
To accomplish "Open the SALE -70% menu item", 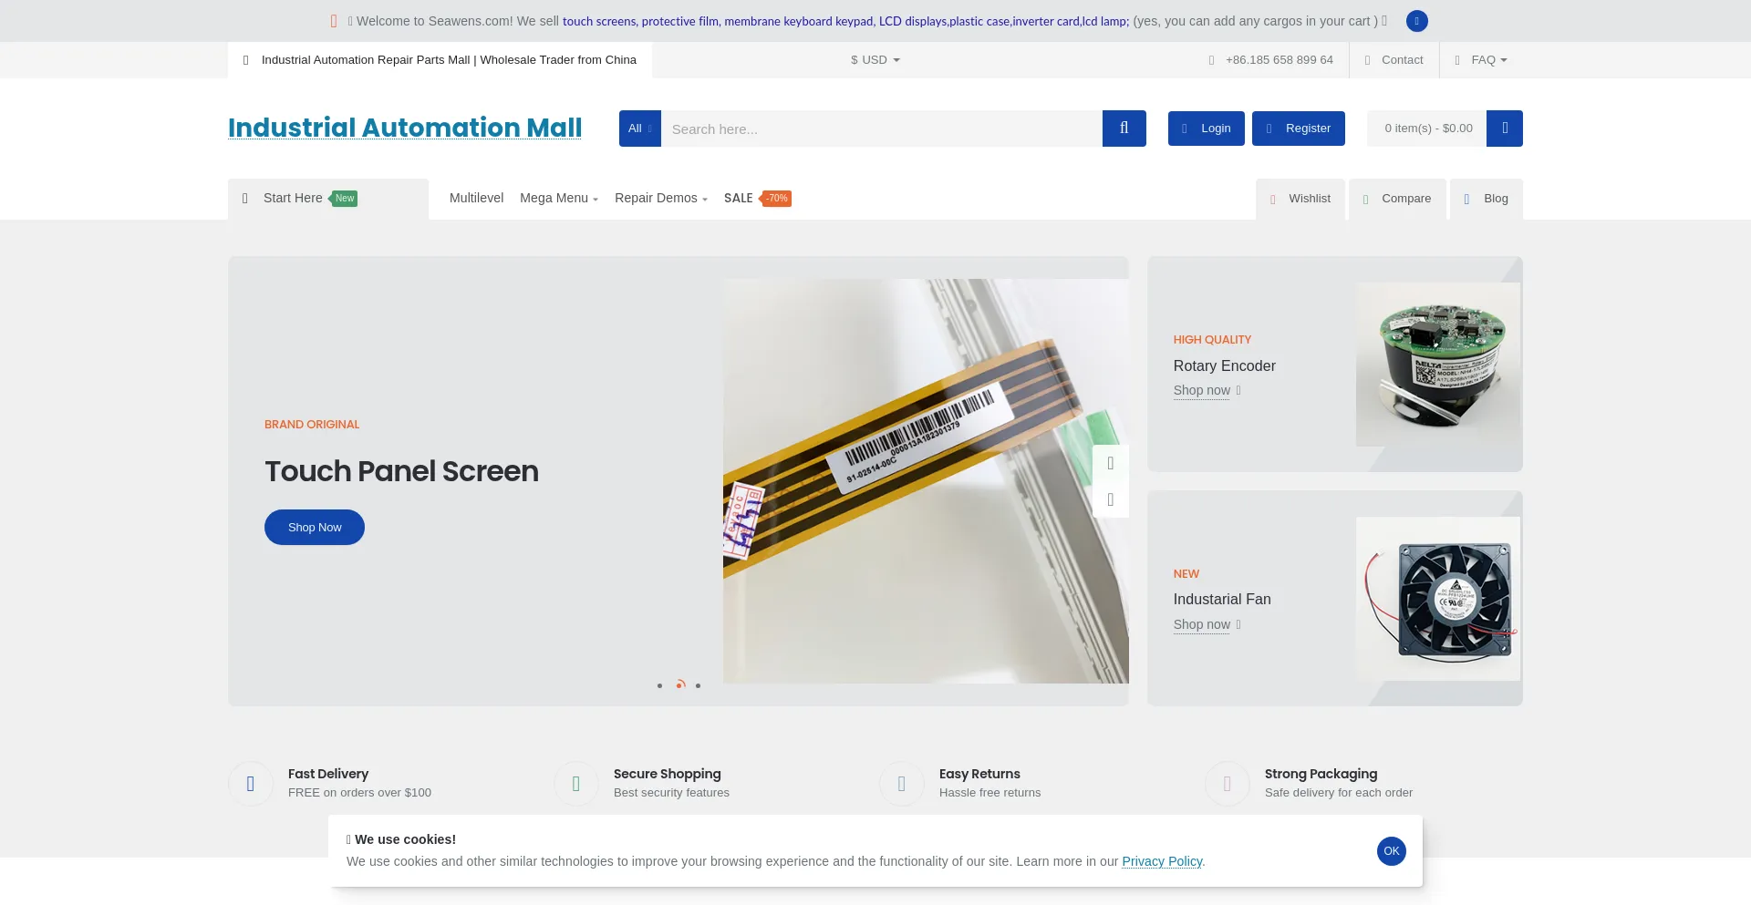I will [757, 199].
